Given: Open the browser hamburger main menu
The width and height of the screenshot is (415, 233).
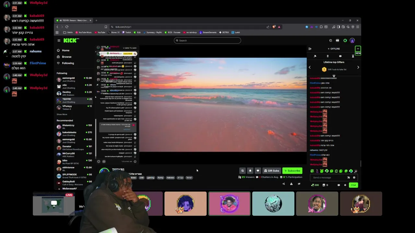Looking at the screenshot, I should click(357, 27).
